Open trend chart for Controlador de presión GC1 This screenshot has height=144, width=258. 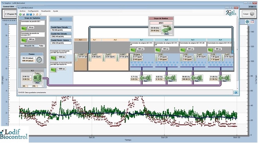pos(24,28)
